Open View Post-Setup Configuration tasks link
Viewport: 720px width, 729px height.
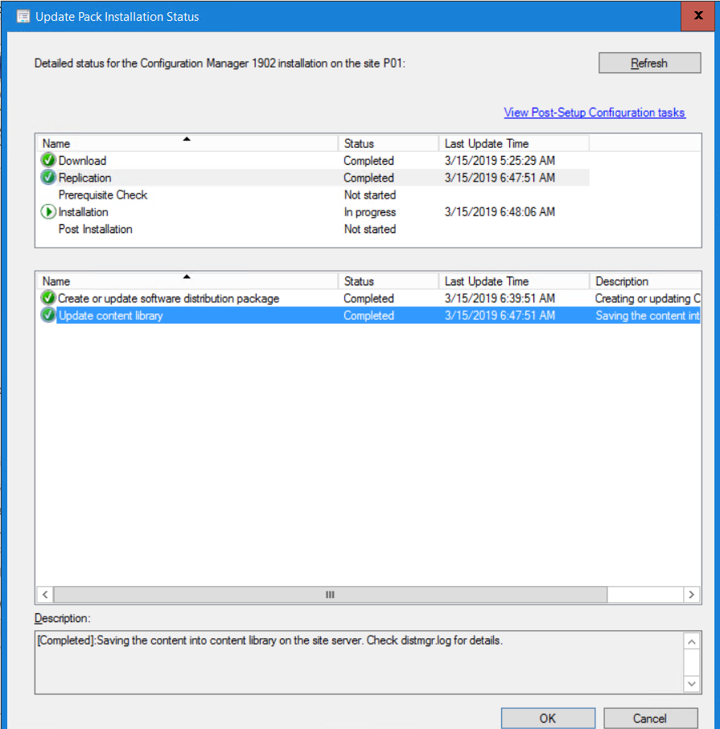pyautogui.click(x=595, y=113)
